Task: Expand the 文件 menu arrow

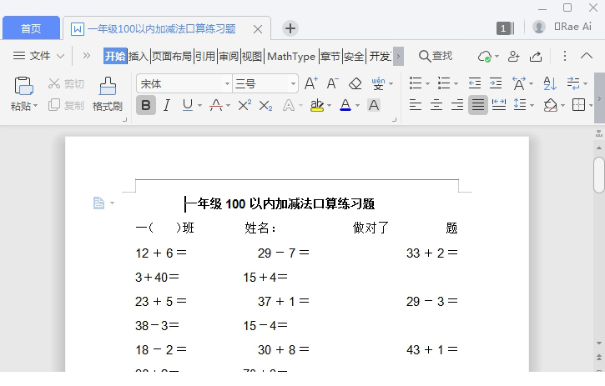Action: (x=61, y=57)
